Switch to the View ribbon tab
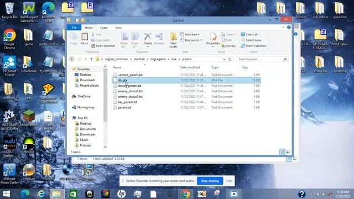The image size is (354, 199). pos(118,28)
